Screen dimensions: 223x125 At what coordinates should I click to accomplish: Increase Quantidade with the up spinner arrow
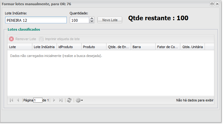(x=92, y=18)
